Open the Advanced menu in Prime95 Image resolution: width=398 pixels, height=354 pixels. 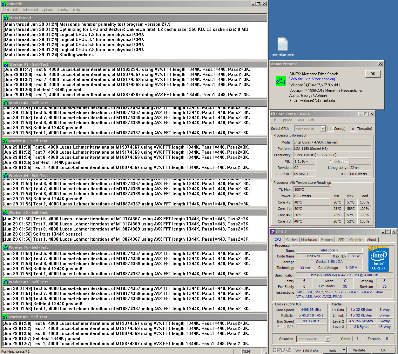coord(30,10)
